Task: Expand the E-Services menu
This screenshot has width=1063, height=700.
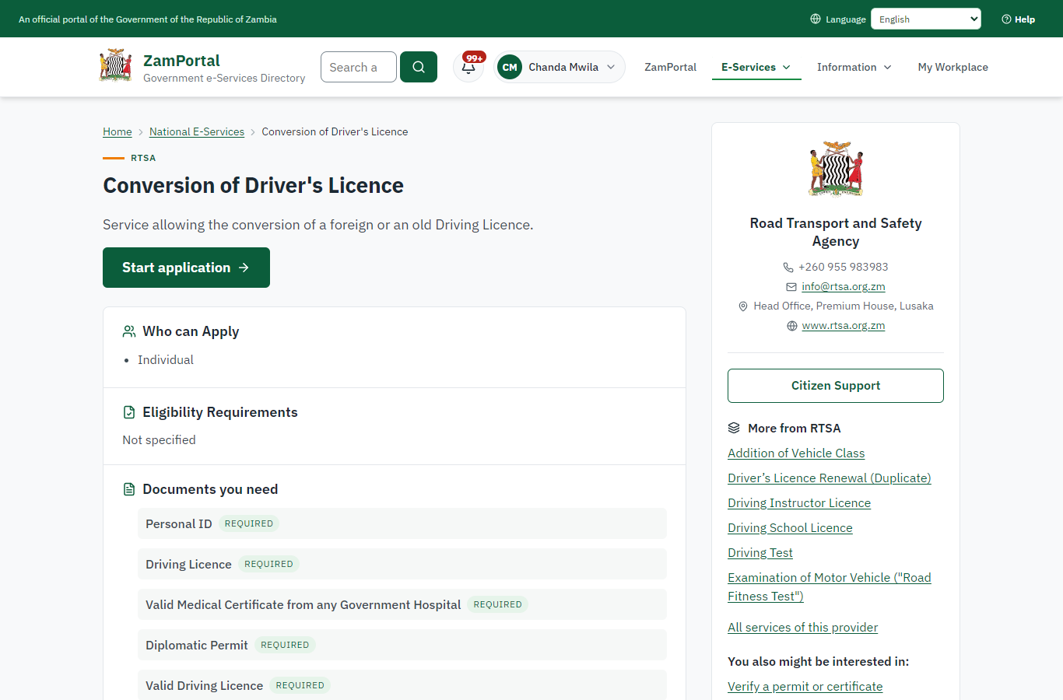Action: (x=756, y=68)
